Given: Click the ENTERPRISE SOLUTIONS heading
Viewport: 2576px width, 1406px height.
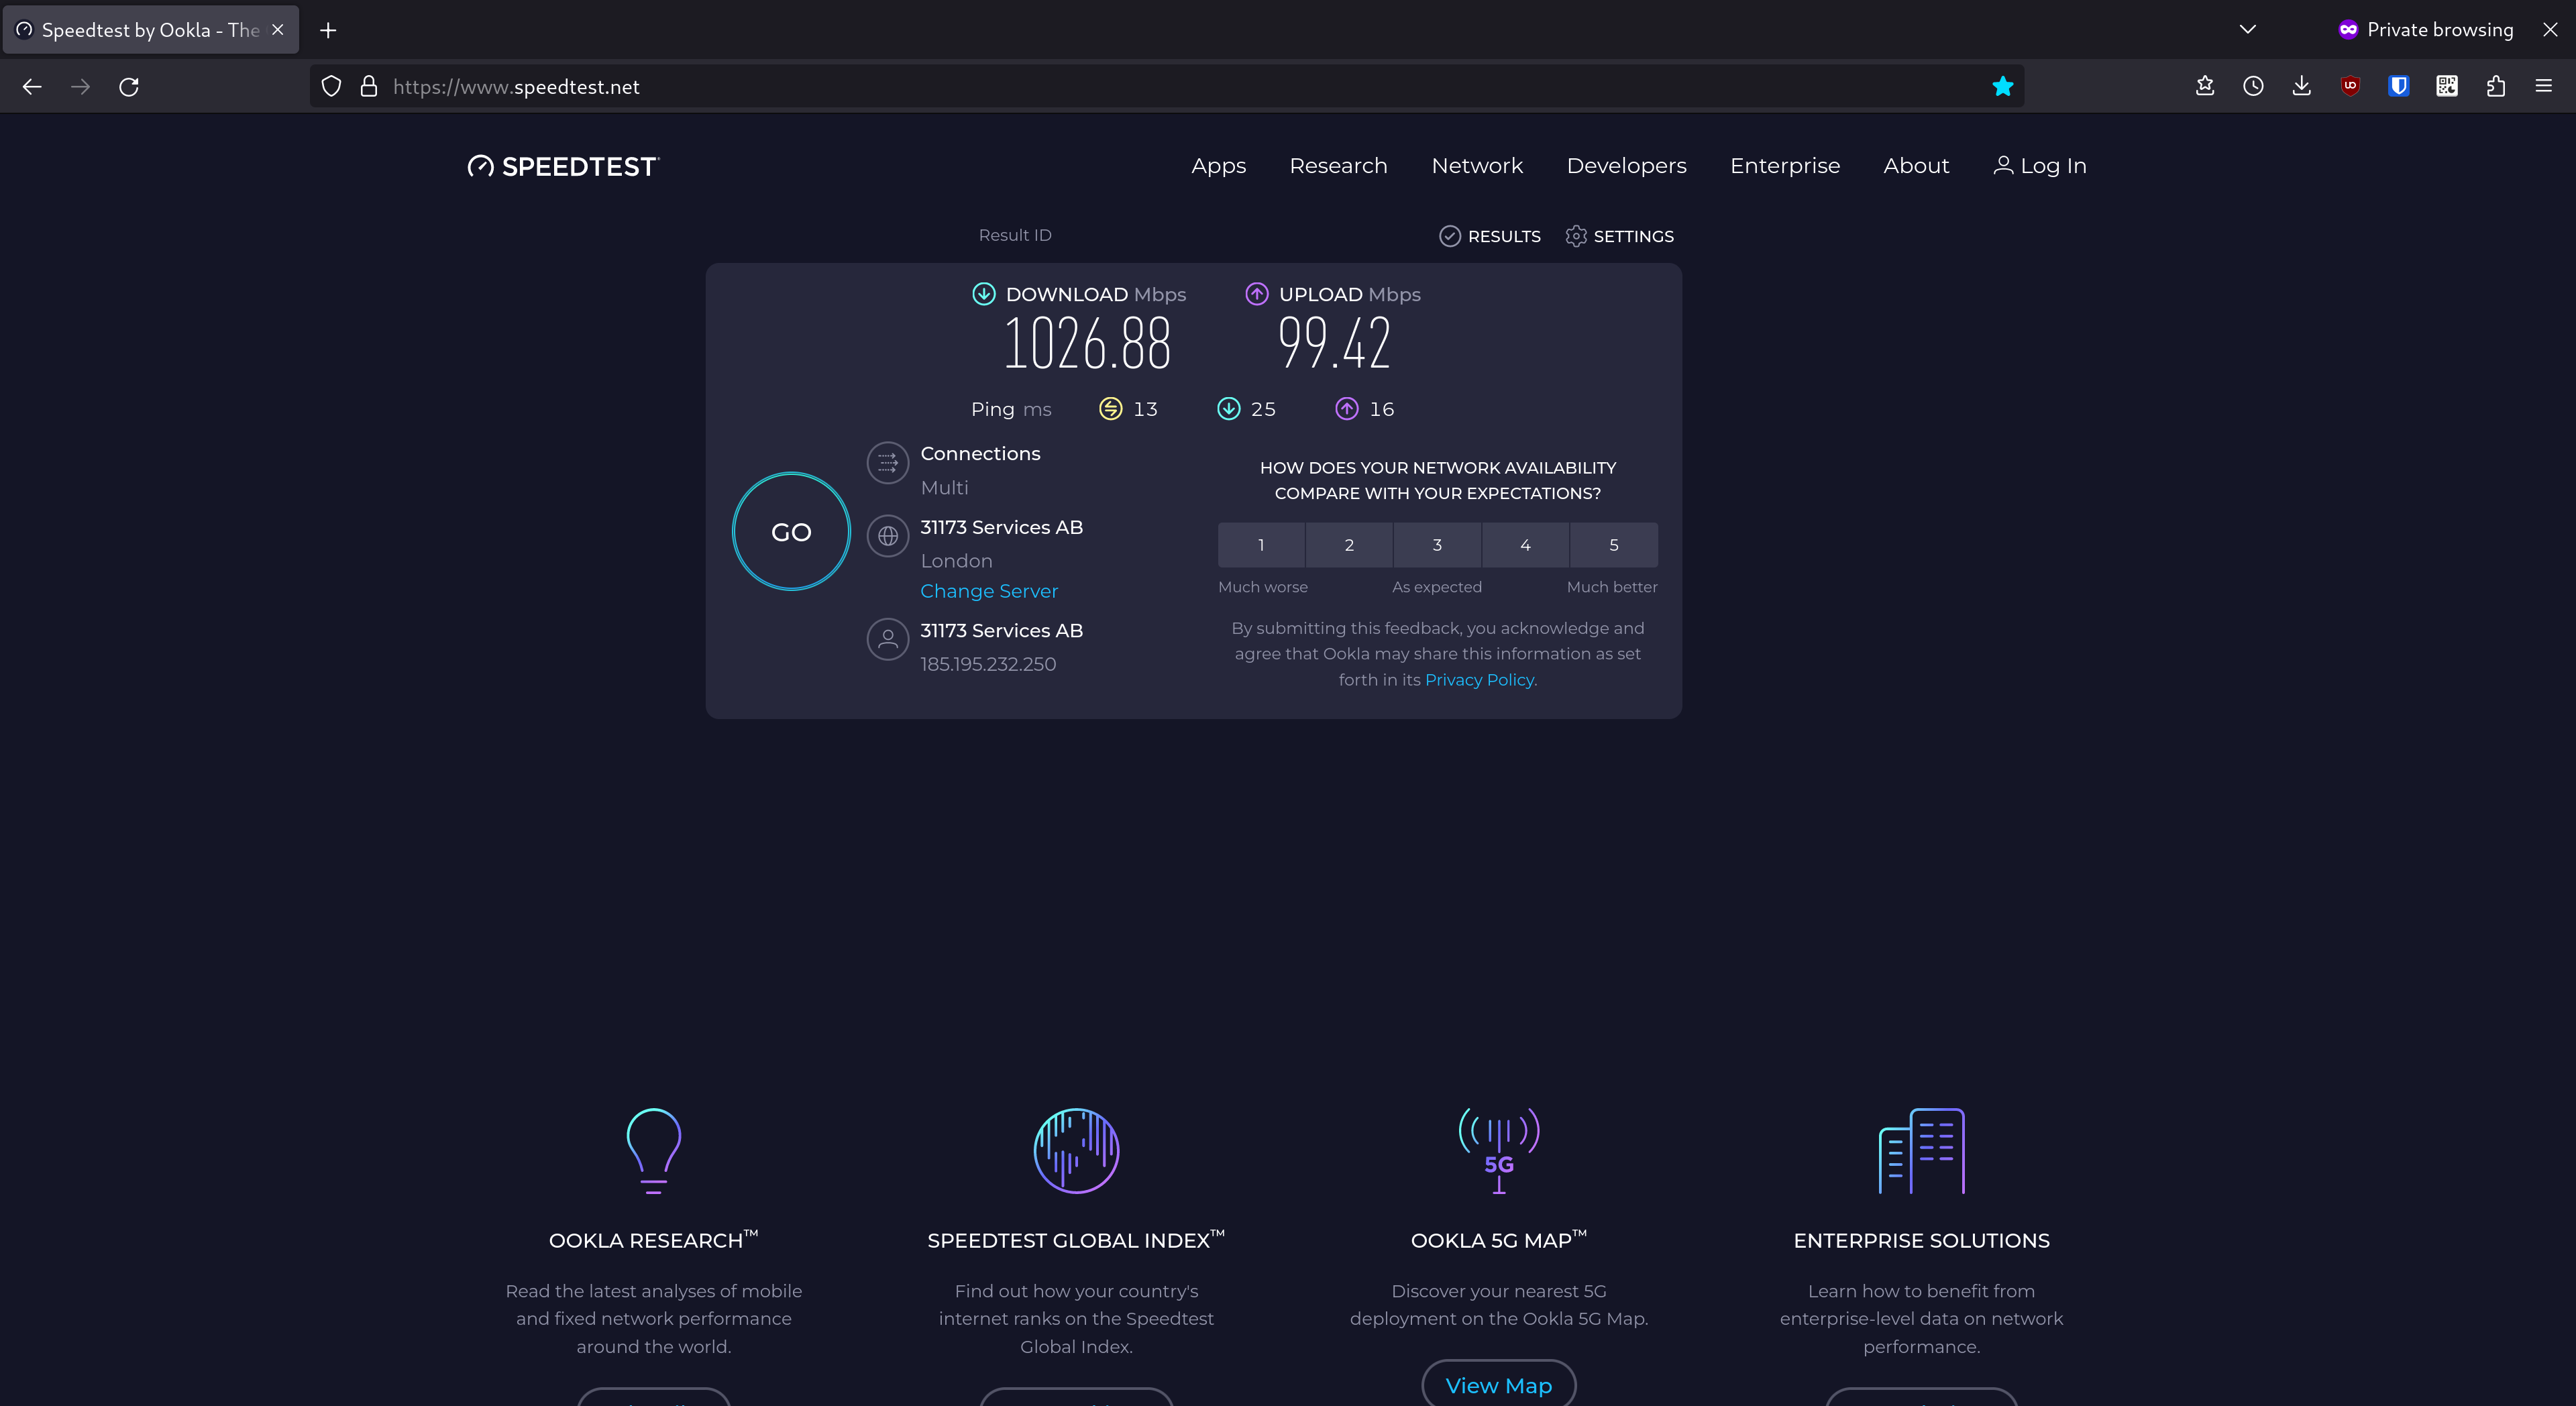Looking at the screenshot, I should coord(1921,1240).
